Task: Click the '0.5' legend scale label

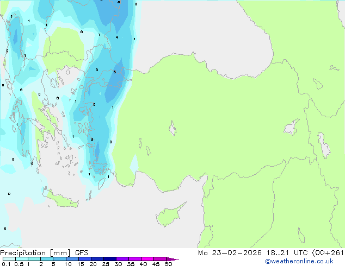Action: click(x=19, y=264)
